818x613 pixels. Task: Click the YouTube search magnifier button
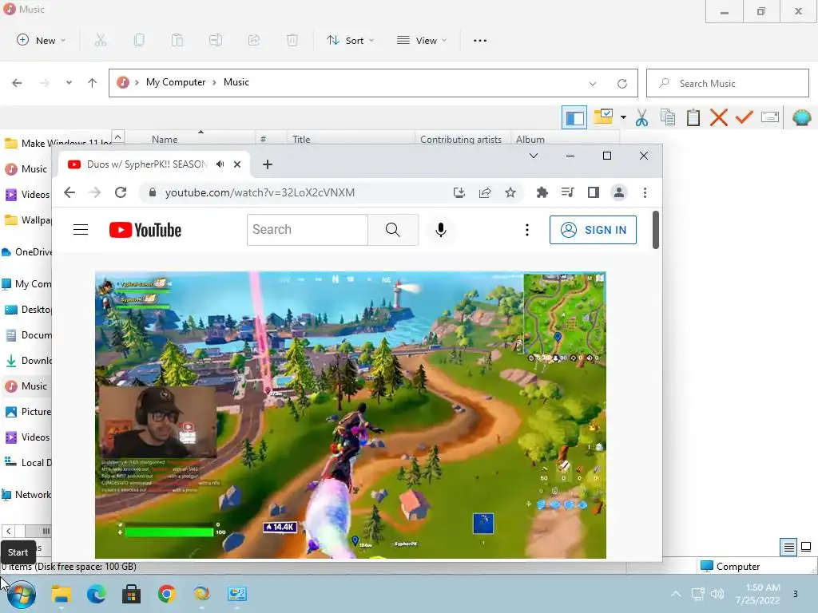coord(393,229)
